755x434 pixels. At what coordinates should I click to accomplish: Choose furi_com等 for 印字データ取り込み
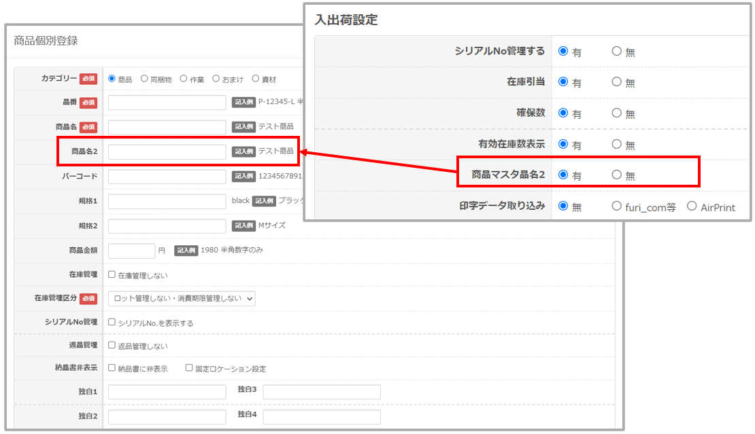point(616,206)
